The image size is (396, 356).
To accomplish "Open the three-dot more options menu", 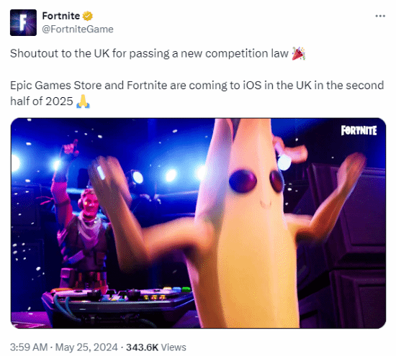I will tap(380, 16).
